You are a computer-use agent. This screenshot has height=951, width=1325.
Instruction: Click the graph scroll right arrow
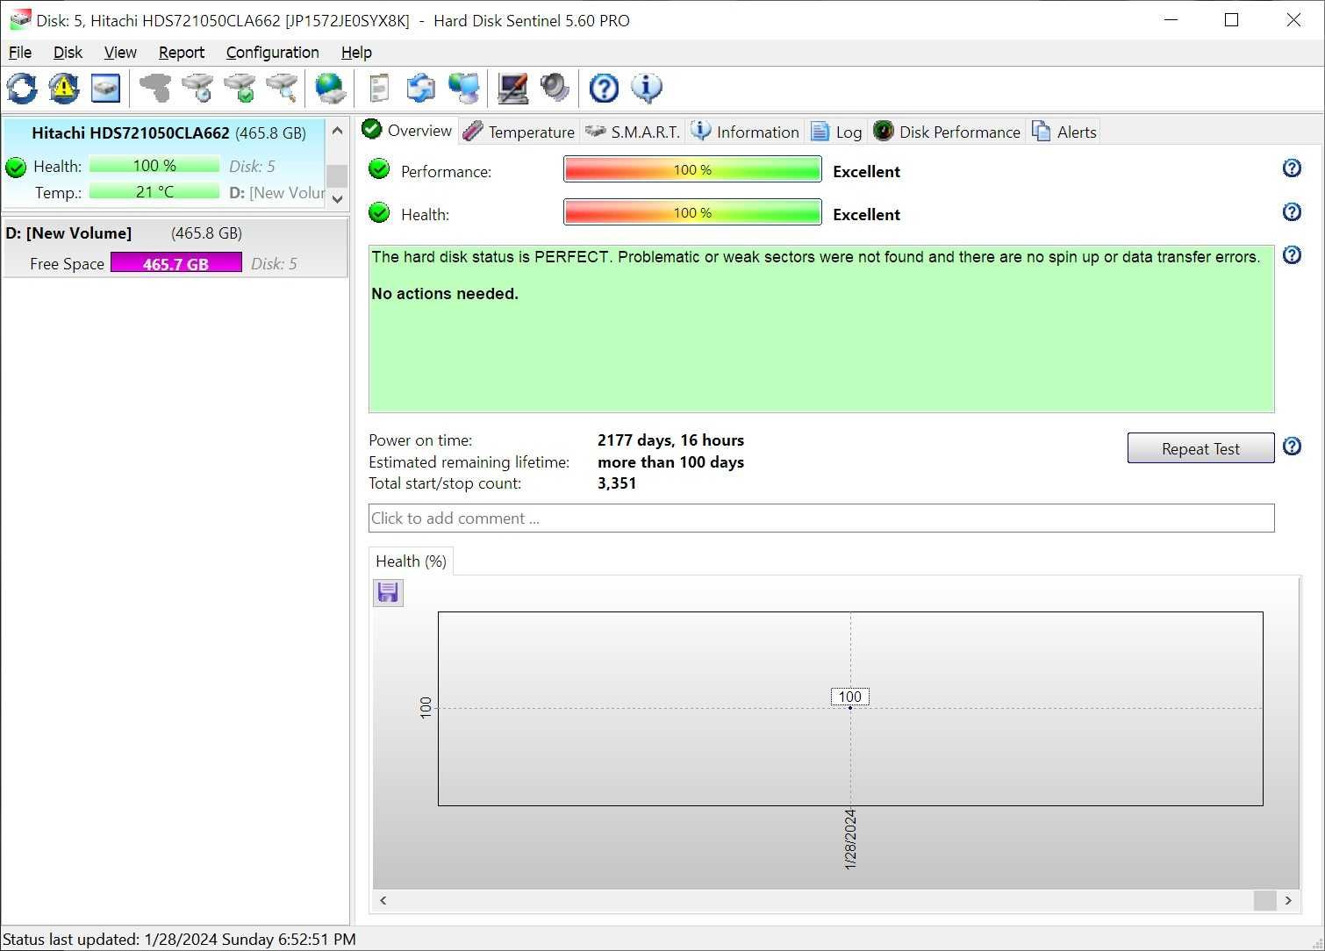[1288, 900]
